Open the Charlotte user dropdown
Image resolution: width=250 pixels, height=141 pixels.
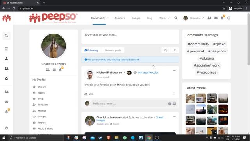[x=193, y=18]
